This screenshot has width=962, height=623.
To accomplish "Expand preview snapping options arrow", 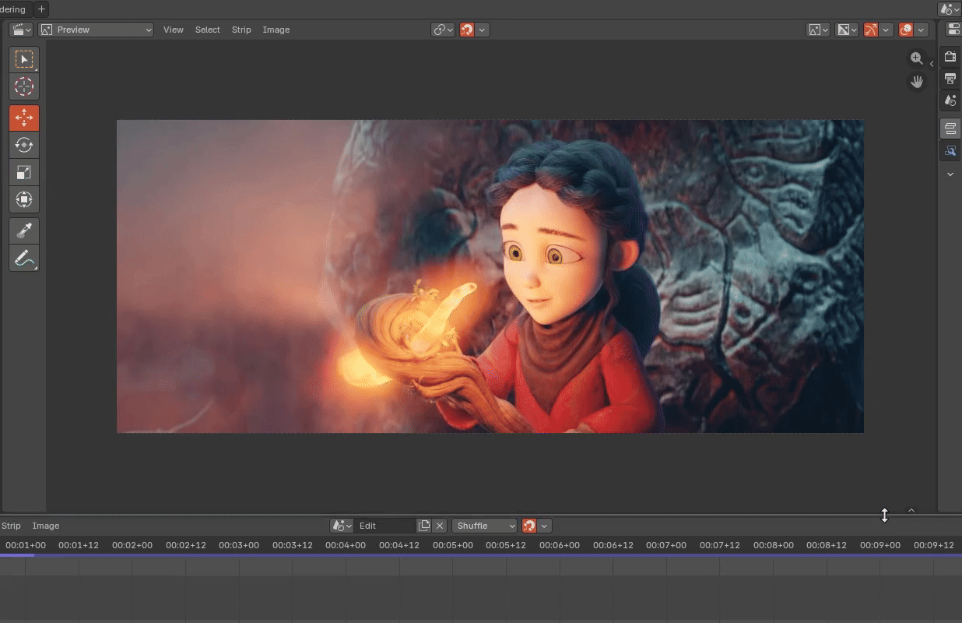I will (x=483, y=30).
